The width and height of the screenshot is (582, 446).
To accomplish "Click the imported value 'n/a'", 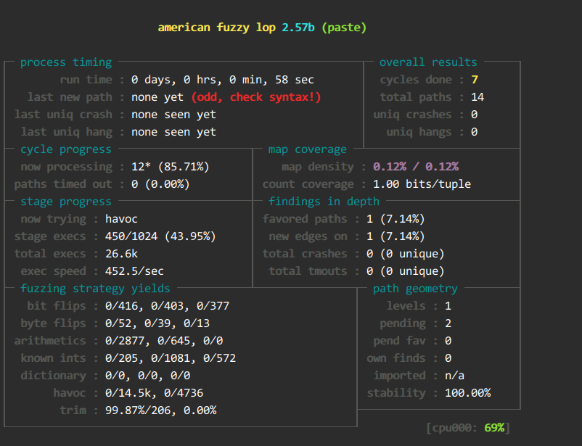I will (x=454, y=376).
